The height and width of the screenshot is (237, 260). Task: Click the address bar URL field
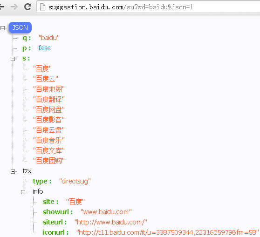click(x=148, y=7)
